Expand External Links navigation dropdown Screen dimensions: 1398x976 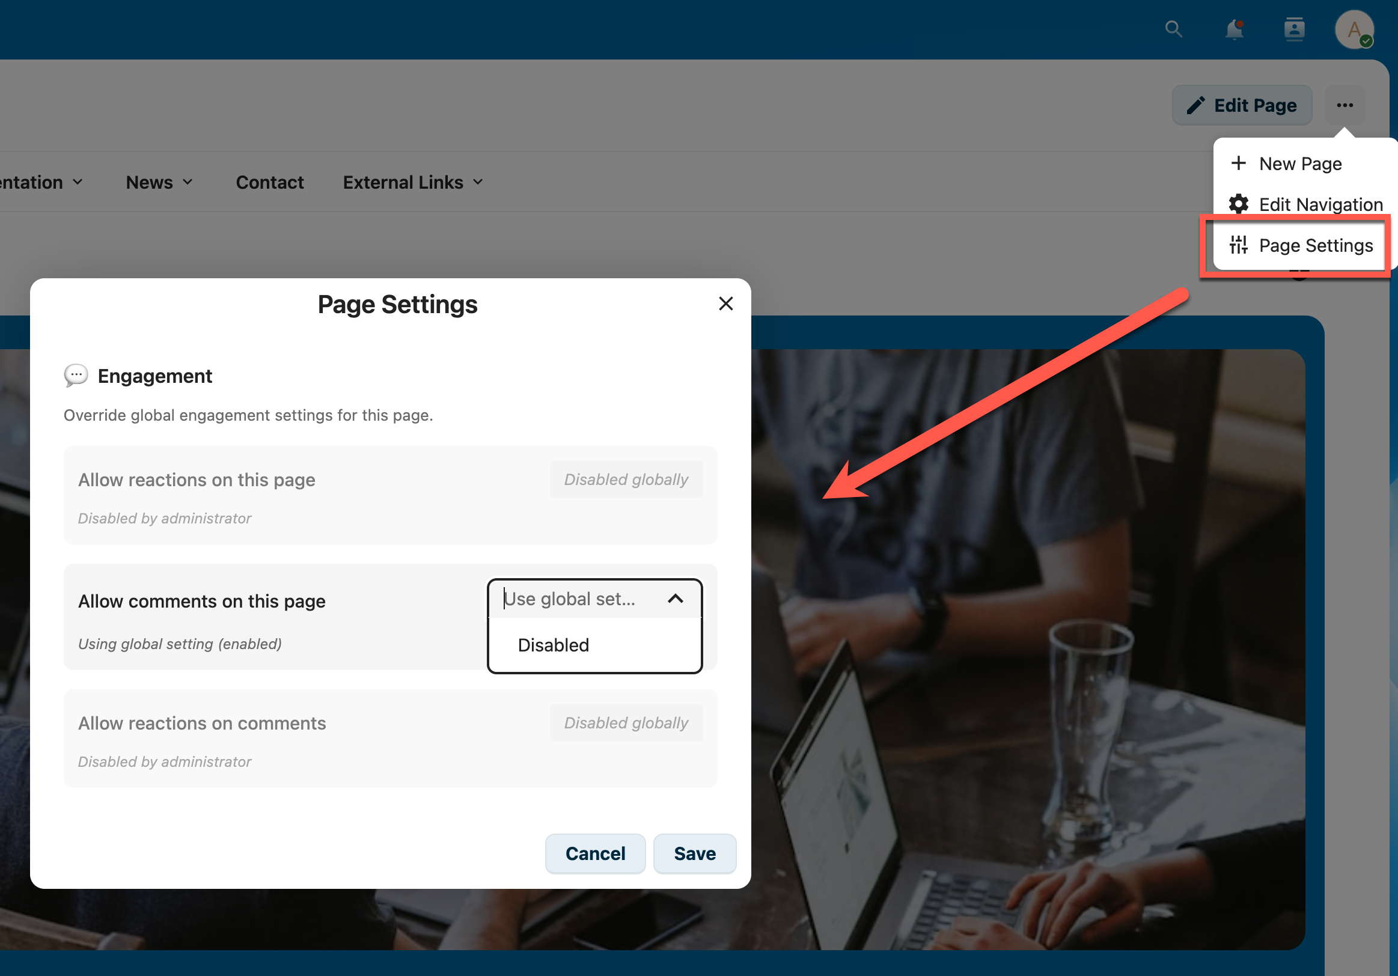[x=413, y=182]
